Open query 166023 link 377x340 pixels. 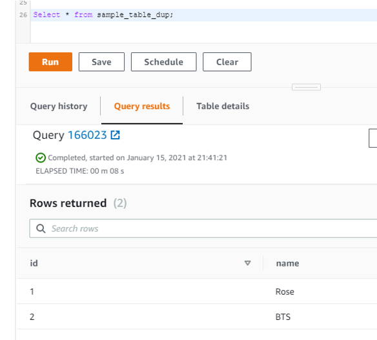(87, 135)
